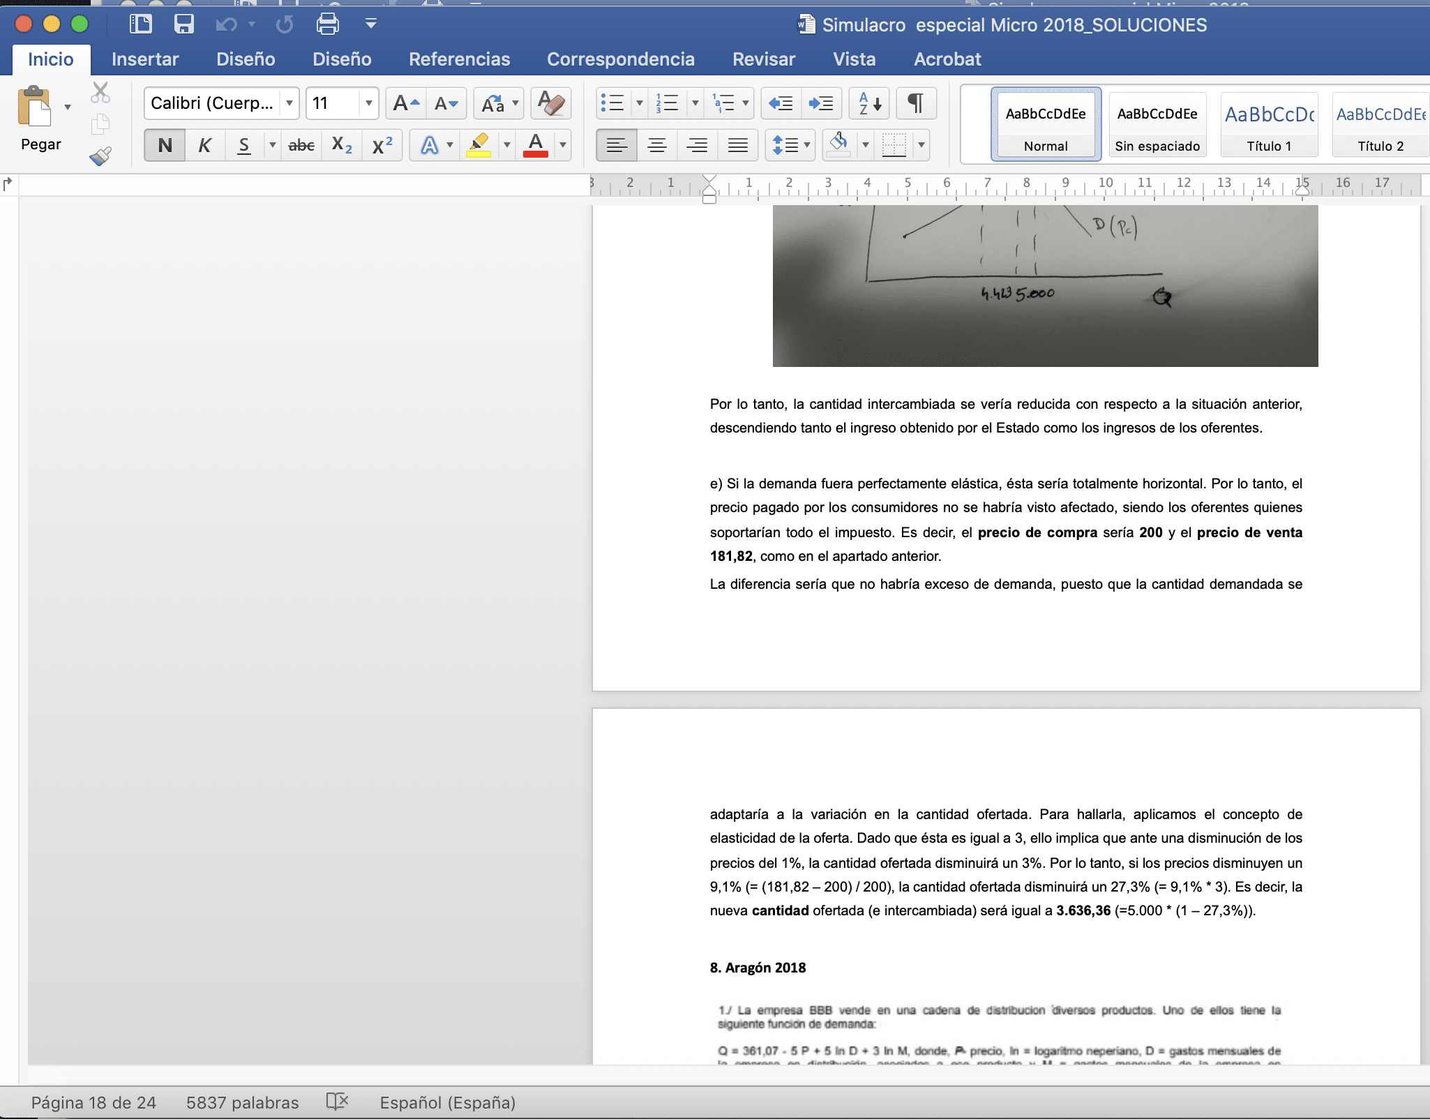Click Español (España) language in status bar

point(447,1102)
